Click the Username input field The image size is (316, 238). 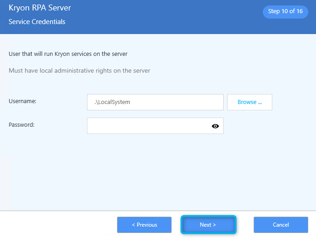(x=155, y=102)
